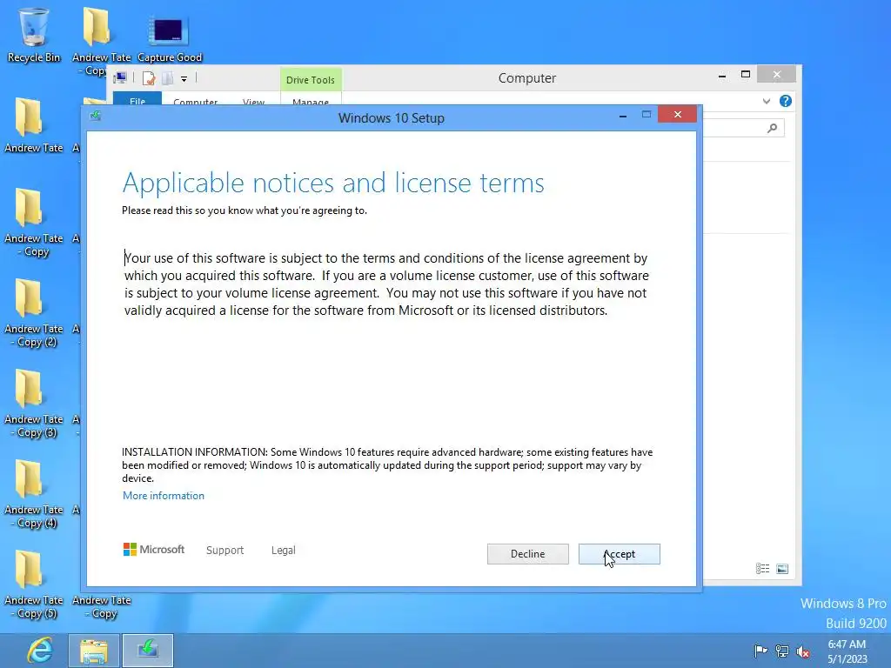Viewport: 891px width, 668px height.
Task: Open the Manage ribbon tab
Action: (x=311, y=101)
